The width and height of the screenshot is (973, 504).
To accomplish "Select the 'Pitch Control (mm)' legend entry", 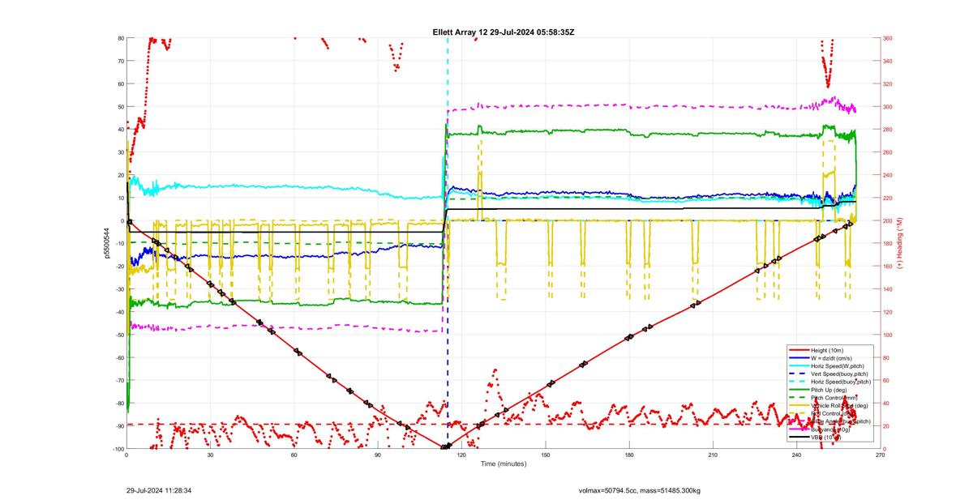I will click(834, 398).
